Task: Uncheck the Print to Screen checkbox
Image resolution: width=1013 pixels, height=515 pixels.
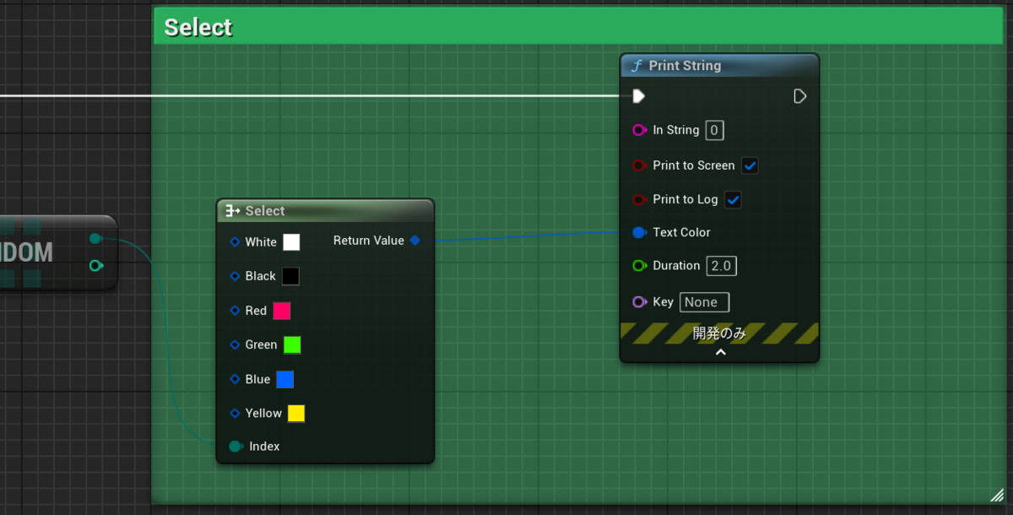Action: point(750,165)
